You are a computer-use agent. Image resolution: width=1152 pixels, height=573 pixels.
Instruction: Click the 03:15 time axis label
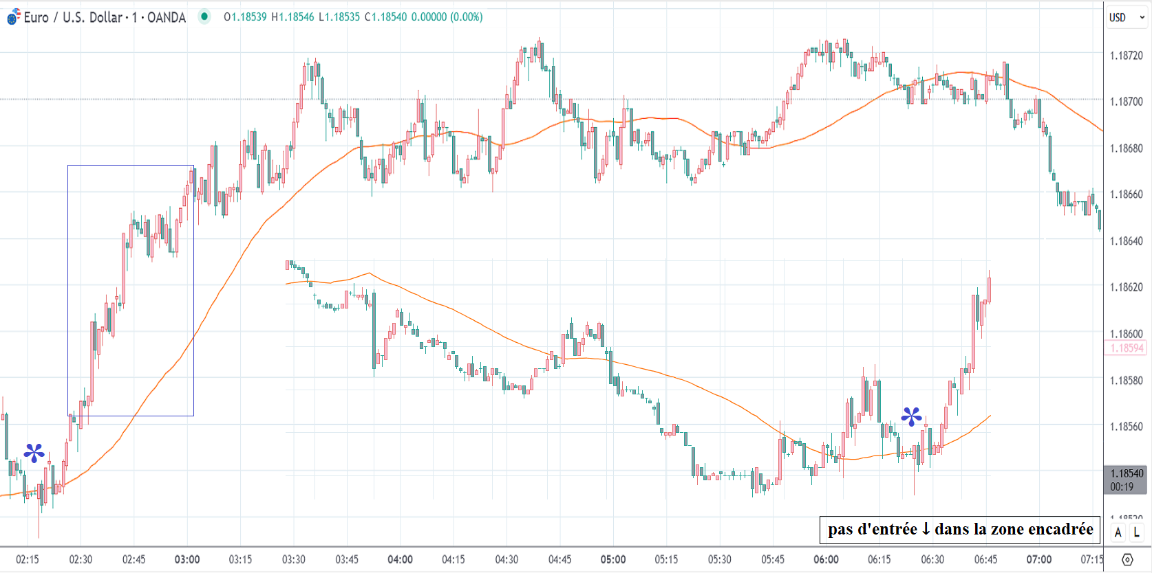240,559
